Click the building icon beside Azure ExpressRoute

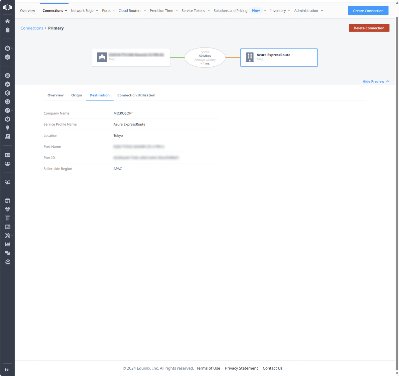250,57
